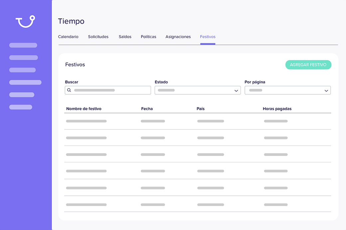Open the third sidebar navigation item
Viewport: 346px width, 230px height.
pos(22,70)
